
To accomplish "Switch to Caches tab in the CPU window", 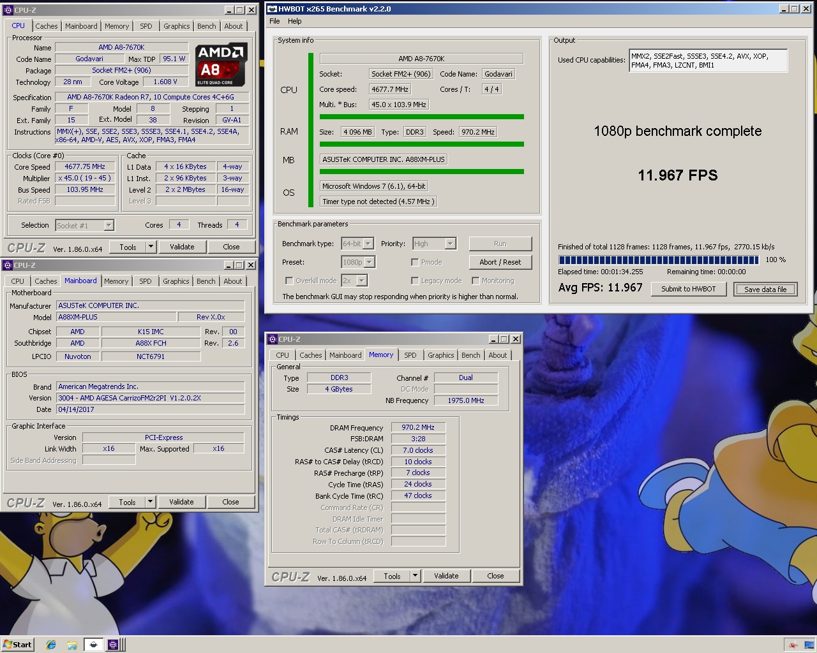I will click(x=47, y=26).
